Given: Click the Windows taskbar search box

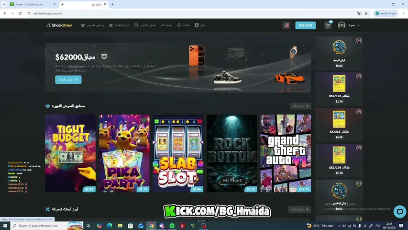Looking at the screenshot, I should click(x=47, y=226).
